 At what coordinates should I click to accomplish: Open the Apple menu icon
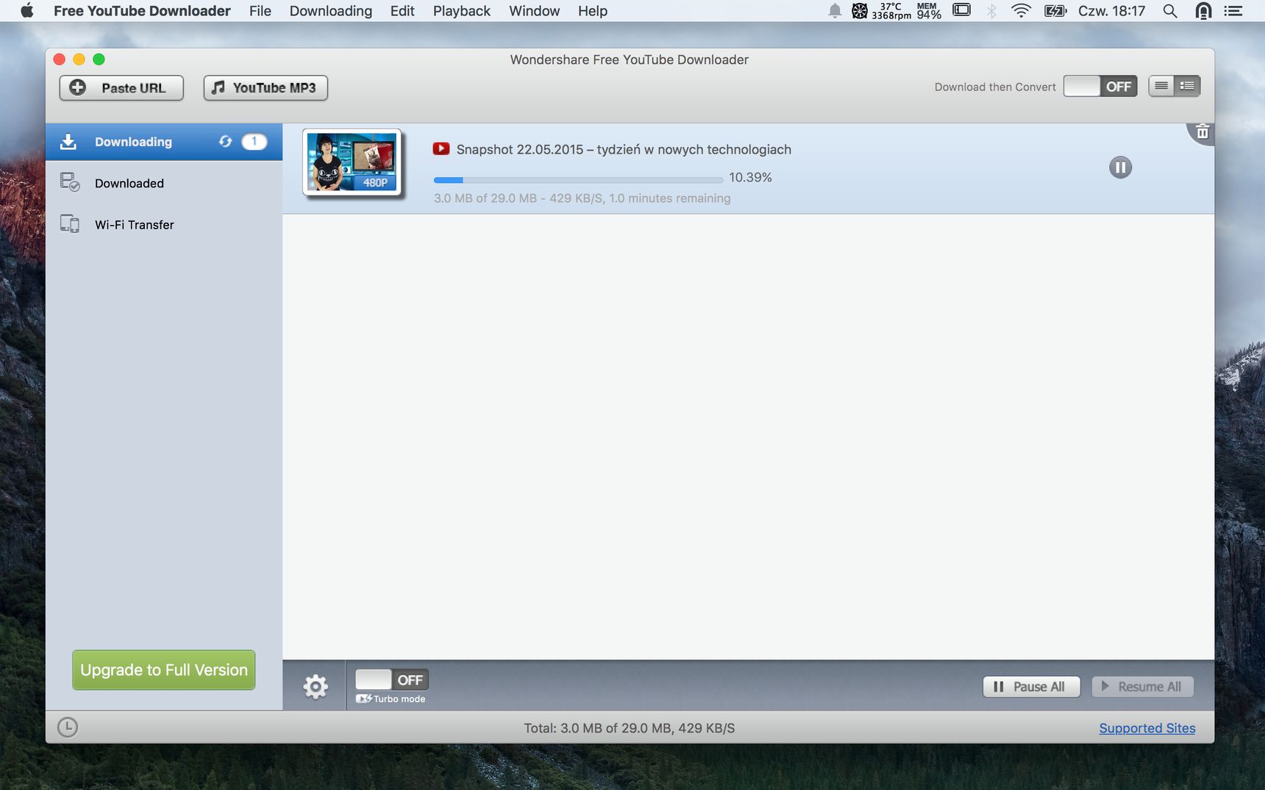pos(26,11)
